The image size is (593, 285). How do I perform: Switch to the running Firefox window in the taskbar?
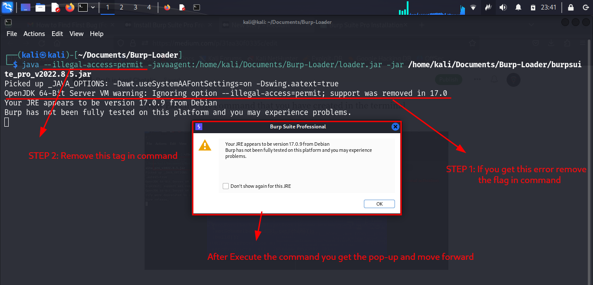click(167, 7)
